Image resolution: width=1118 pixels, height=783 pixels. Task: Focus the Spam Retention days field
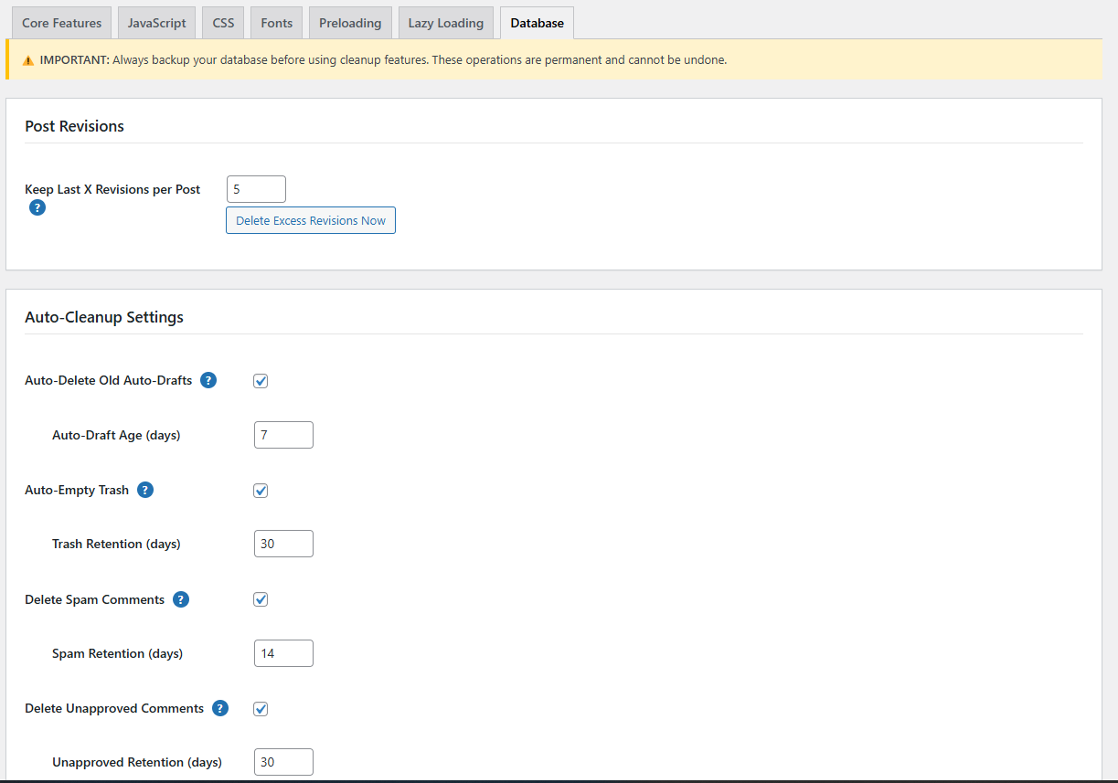283,652
